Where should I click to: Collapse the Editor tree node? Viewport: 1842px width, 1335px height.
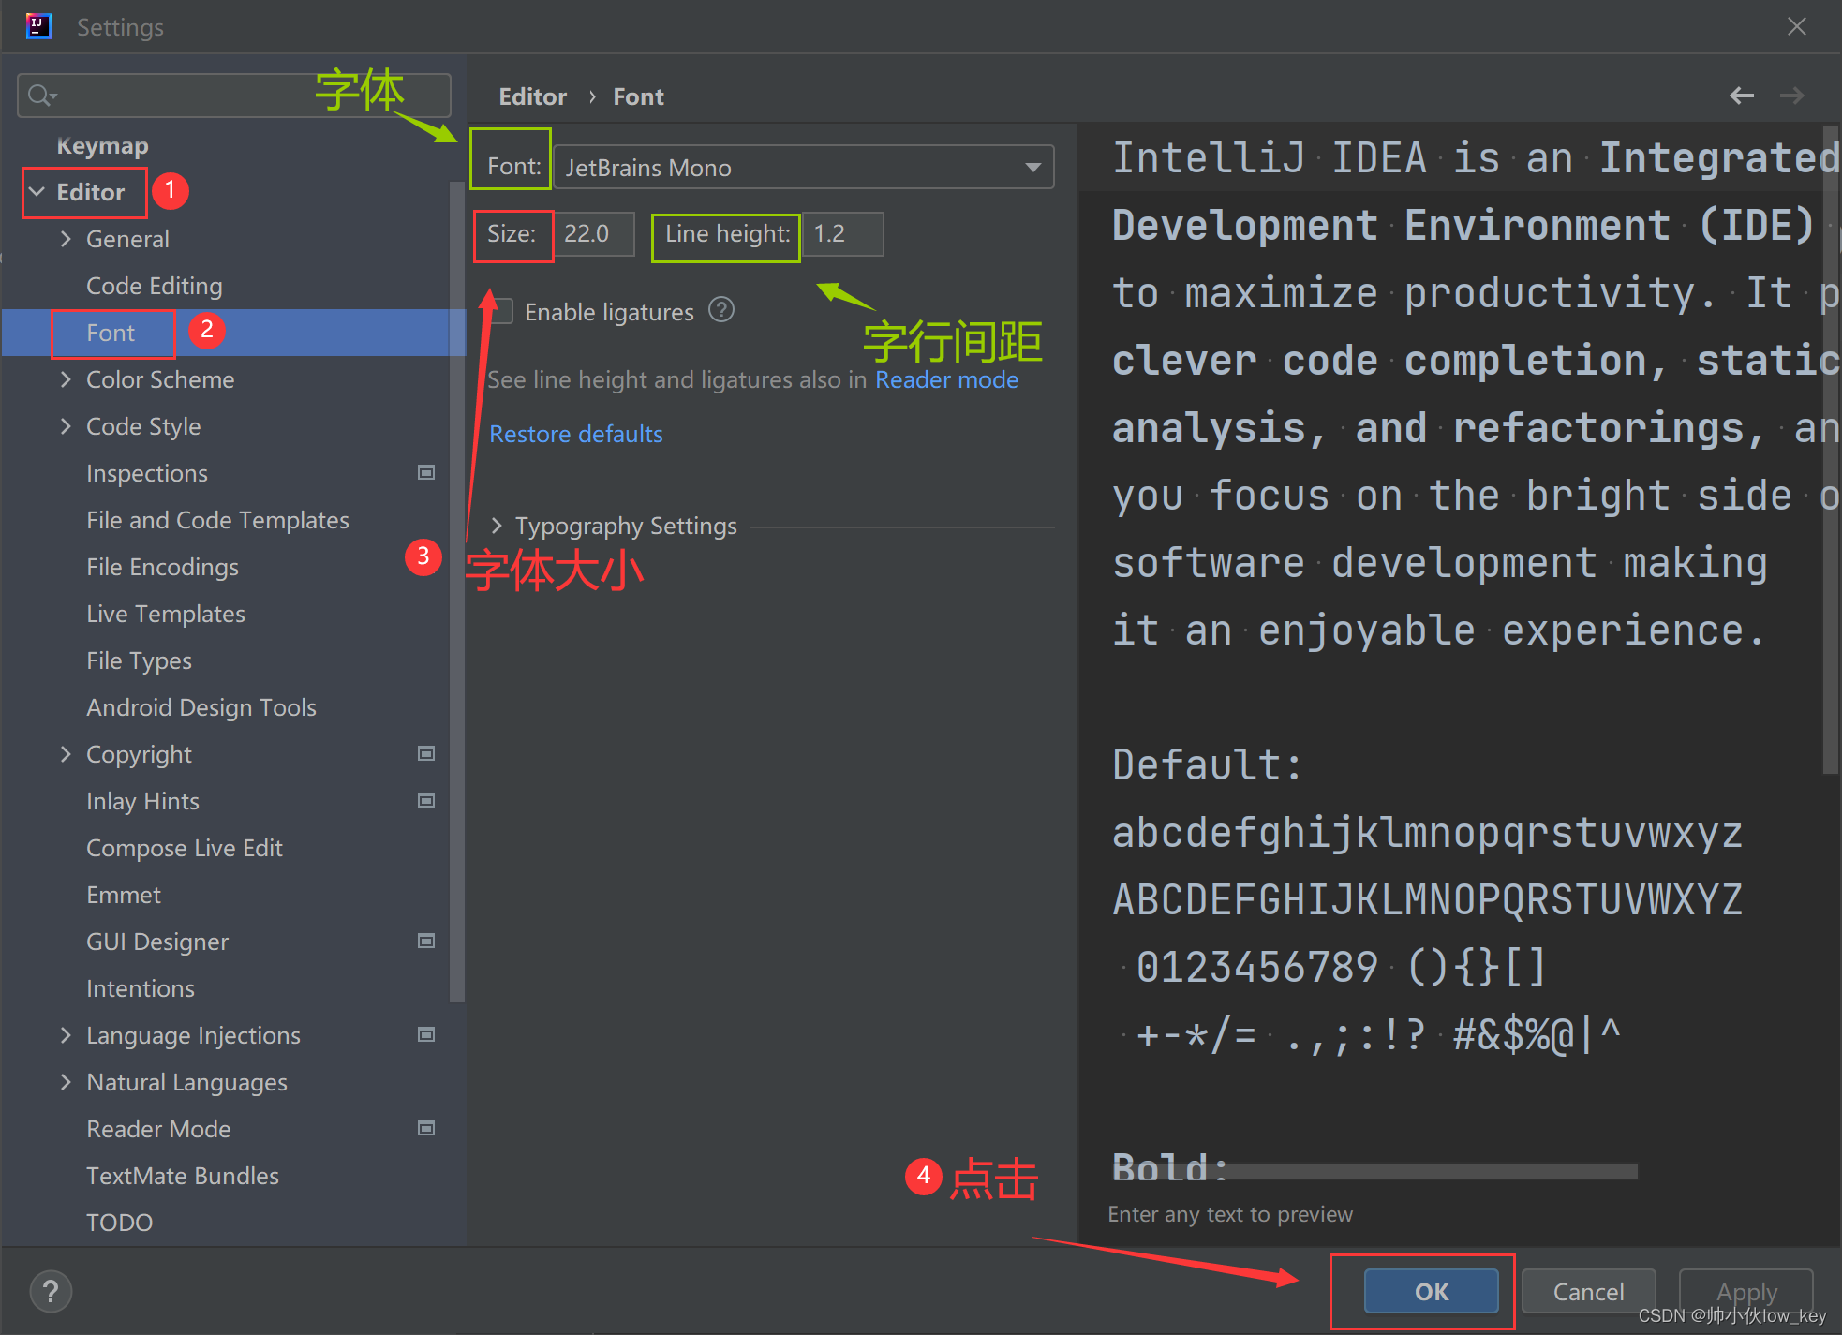[x=37, y=192]
